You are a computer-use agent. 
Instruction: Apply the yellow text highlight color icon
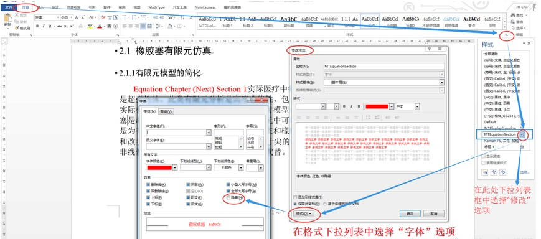(x=90, y=26)
